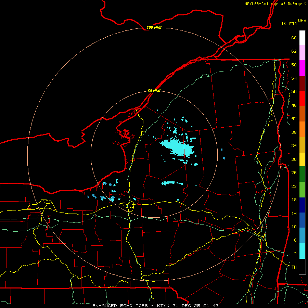
Task: Click the "38" legend value label
Action: 294,132
